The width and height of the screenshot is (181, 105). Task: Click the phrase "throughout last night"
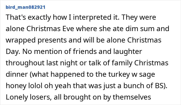tap(36, 63)
